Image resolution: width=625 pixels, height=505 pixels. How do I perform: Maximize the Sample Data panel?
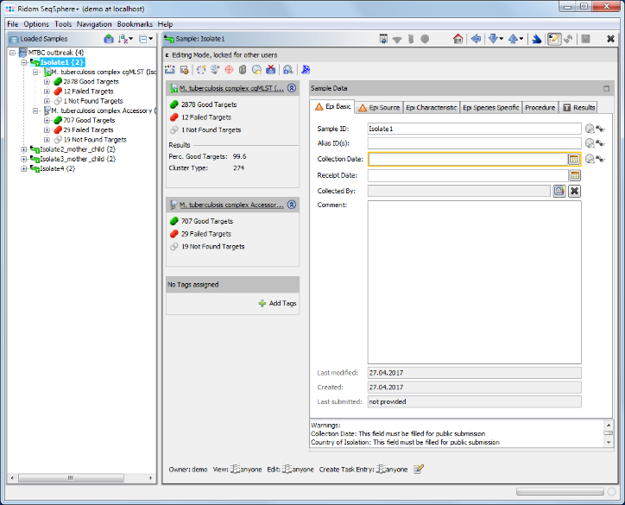pos(606,89)
